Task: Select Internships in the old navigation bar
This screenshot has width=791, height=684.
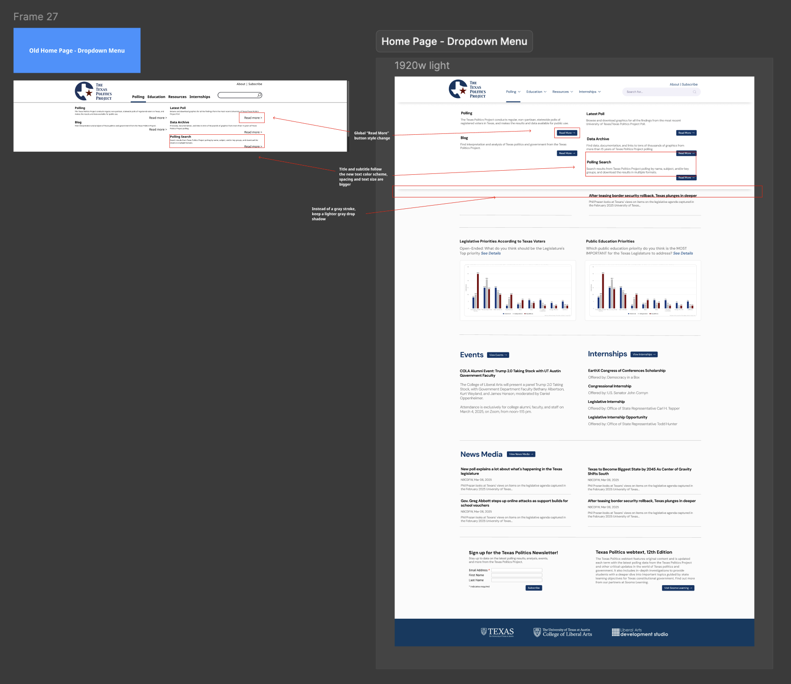Action: pyautogui.click(x=199, y=97)
